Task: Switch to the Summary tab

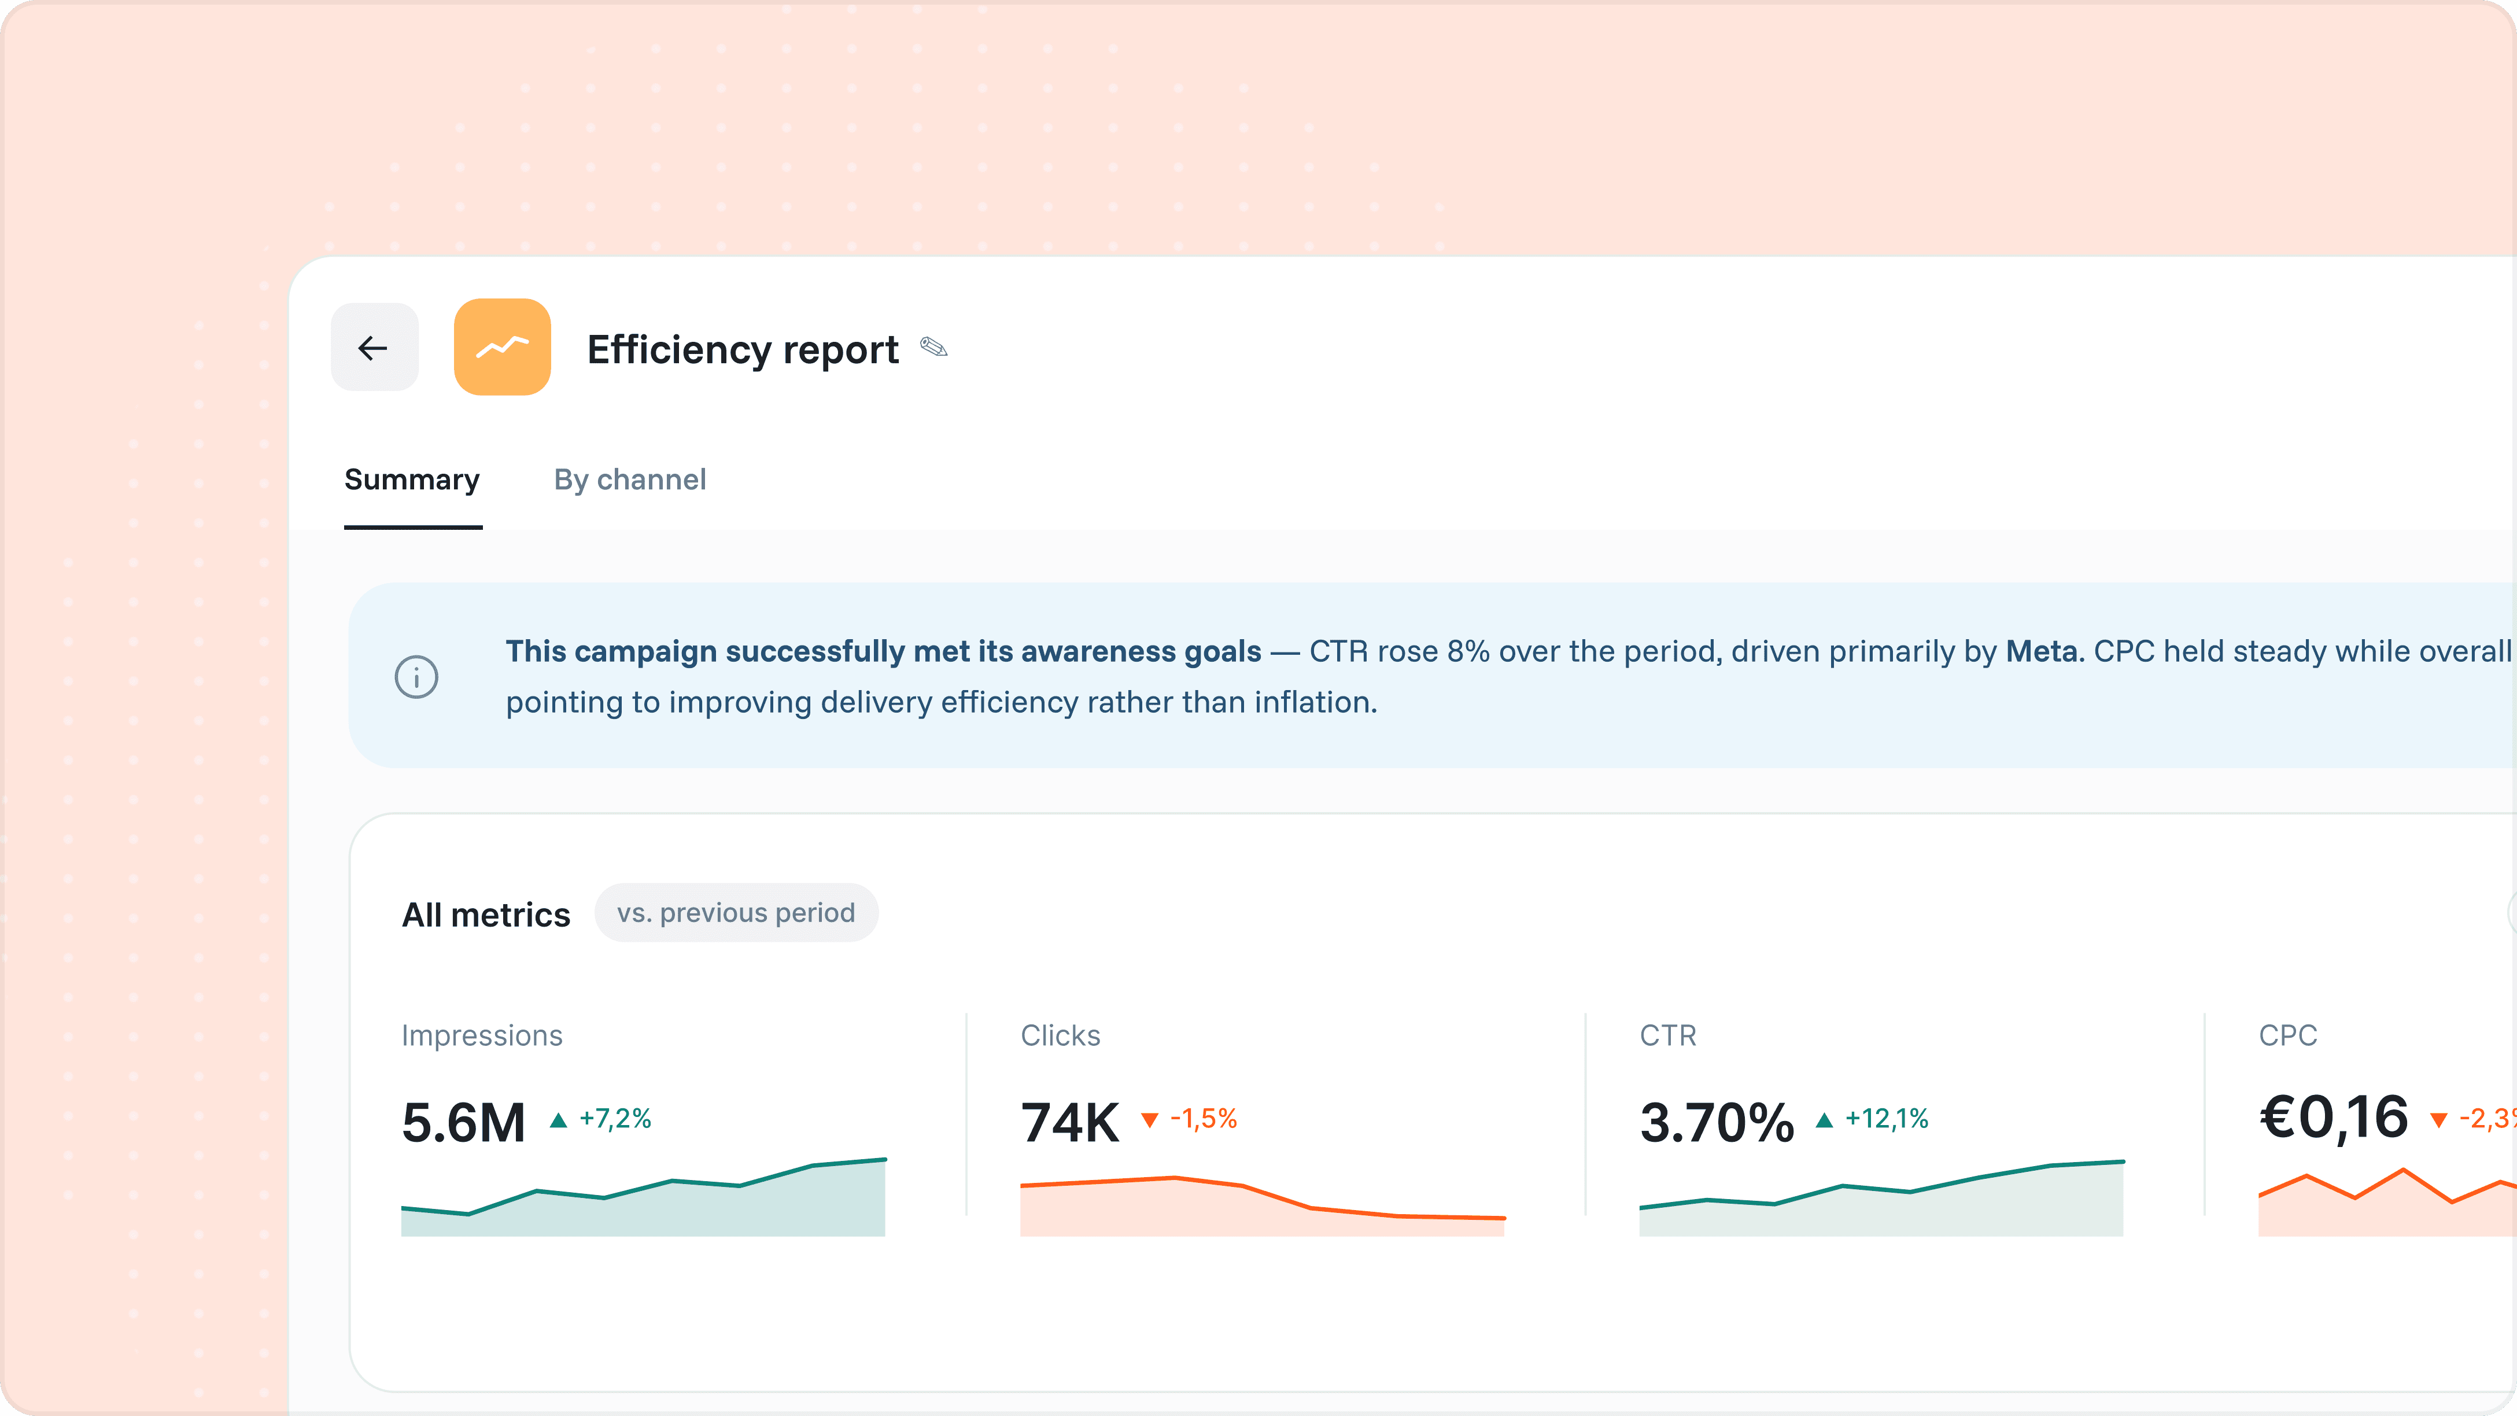Action: 412,480
